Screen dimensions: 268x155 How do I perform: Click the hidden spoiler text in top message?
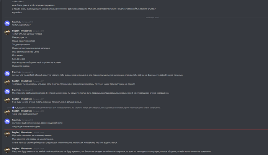[62, 9]
